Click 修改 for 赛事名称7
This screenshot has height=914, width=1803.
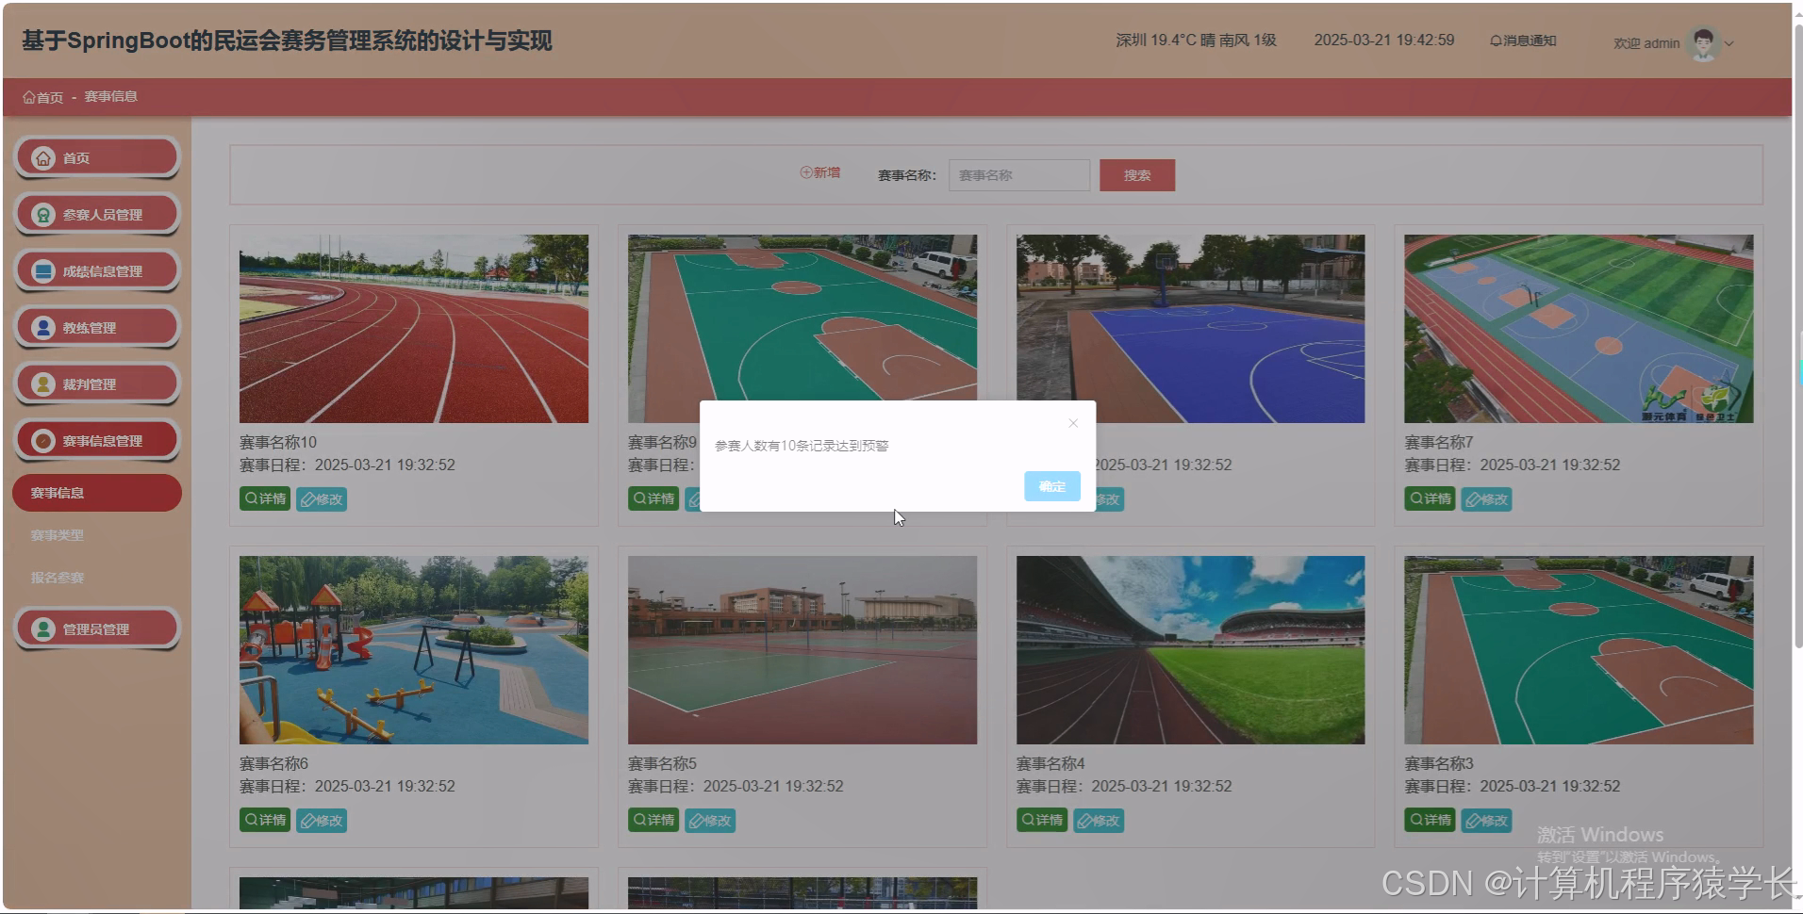pyautogui.click(x=1486, y=498)
